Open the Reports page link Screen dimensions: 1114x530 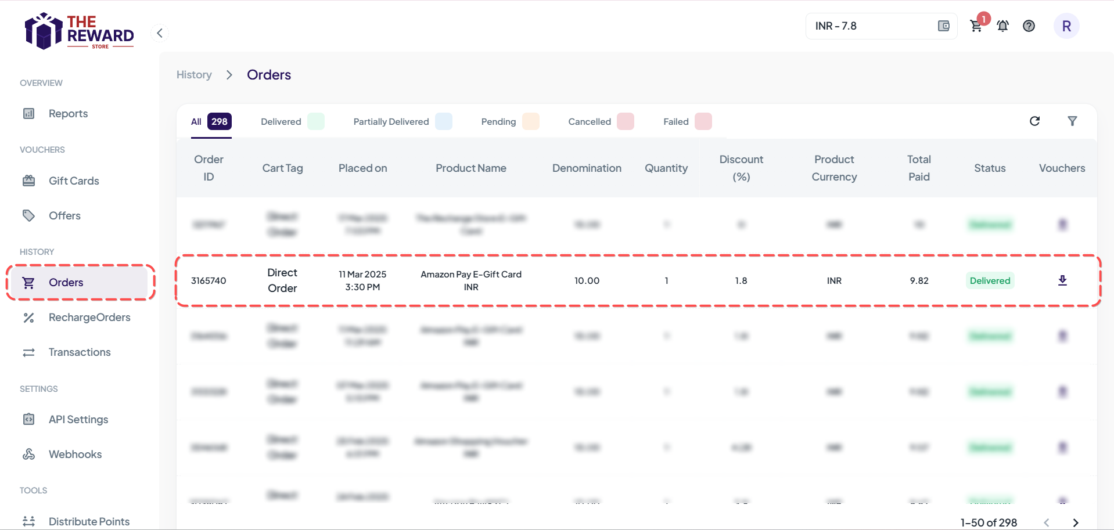tap(68, 114)
